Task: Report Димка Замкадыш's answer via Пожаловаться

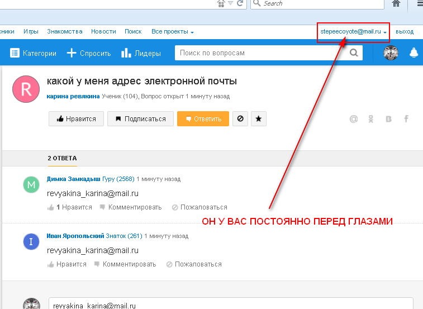Action: [199, 207]
